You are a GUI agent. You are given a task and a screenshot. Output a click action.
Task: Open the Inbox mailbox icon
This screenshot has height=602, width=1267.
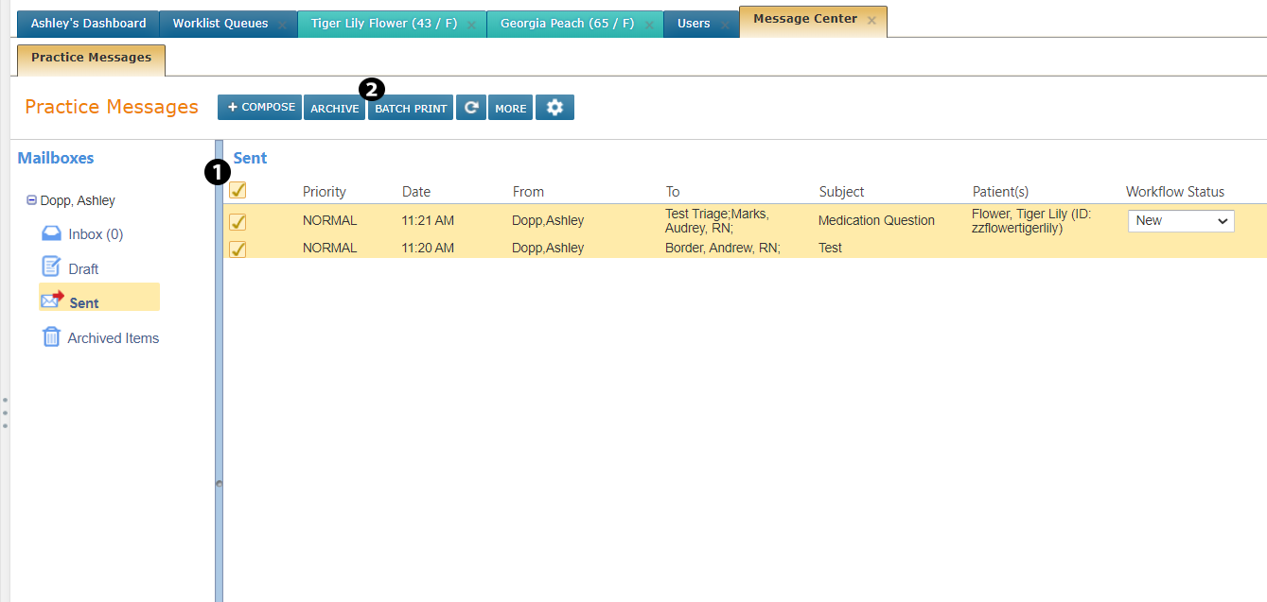[x=51, y=233]
